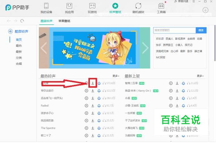The image size is (216, 143).
Task: Open the 我的设备 phone icon section
Action: (x=46, y=8)
